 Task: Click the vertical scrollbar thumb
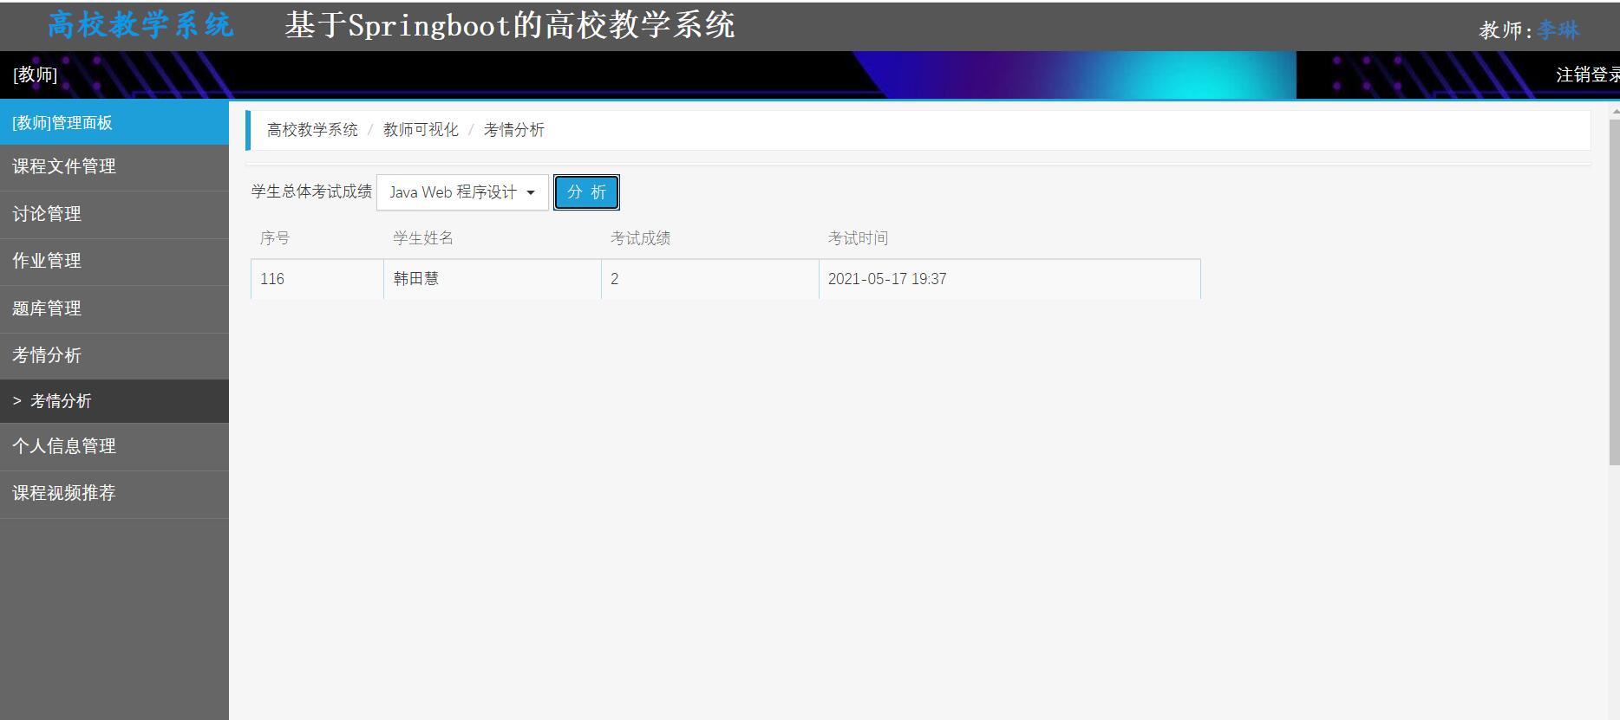[1614, 293]
